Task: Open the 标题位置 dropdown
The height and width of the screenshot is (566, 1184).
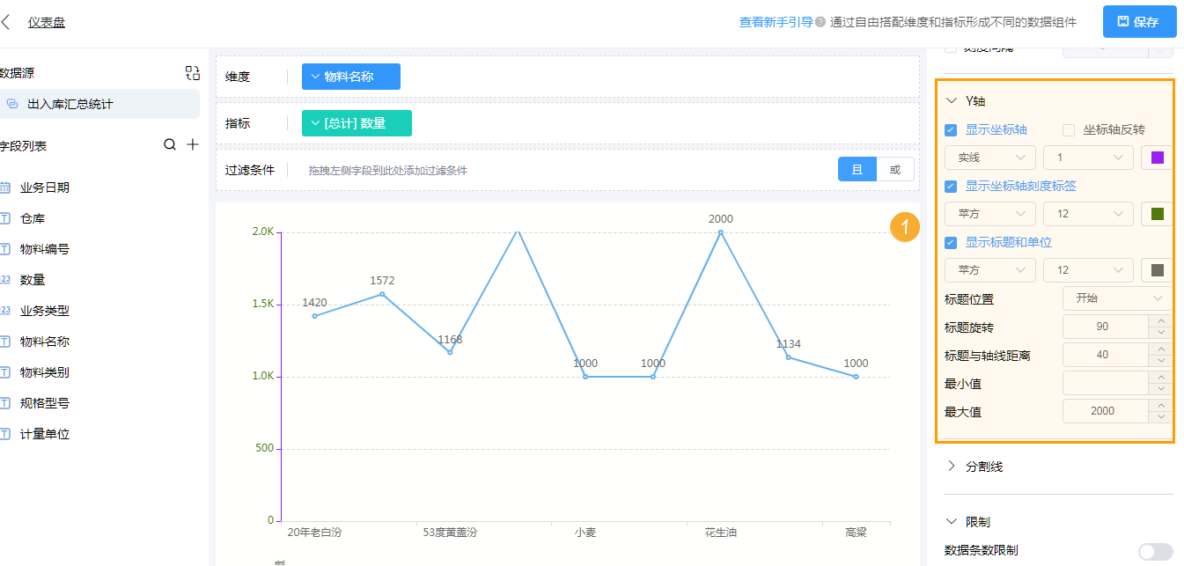Action: 1117,298
